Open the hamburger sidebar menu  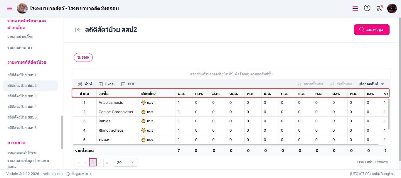[10, 9]
